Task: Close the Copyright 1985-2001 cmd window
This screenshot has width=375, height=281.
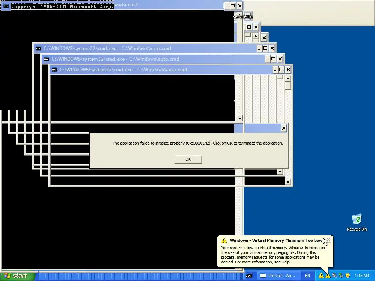Action: 240,6
